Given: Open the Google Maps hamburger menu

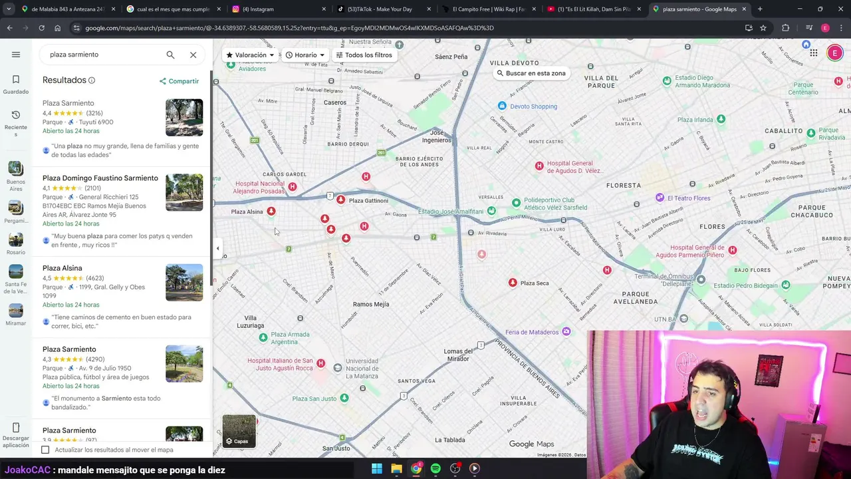Looking at the screenshot, I should coord(16,55).
